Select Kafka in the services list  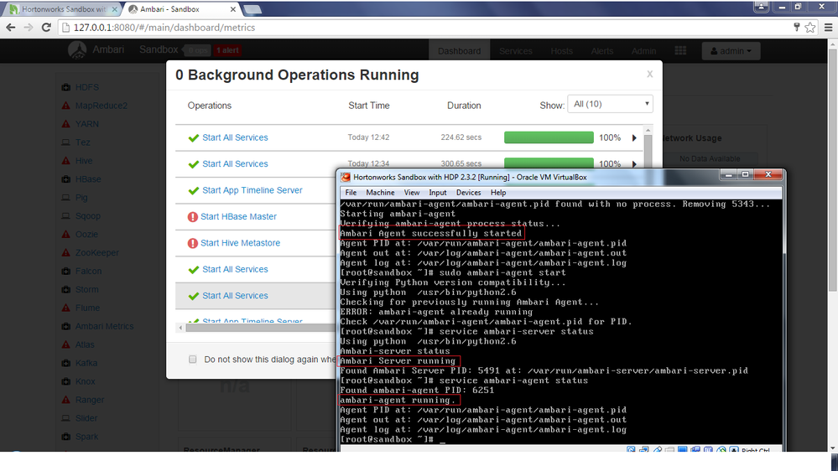(x=86, y=363)
